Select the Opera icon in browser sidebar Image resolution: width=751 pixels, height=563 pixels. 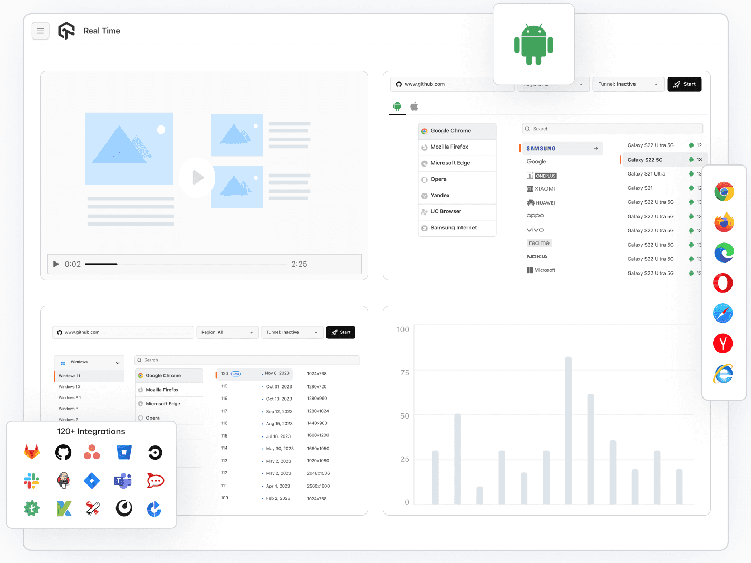723,283
